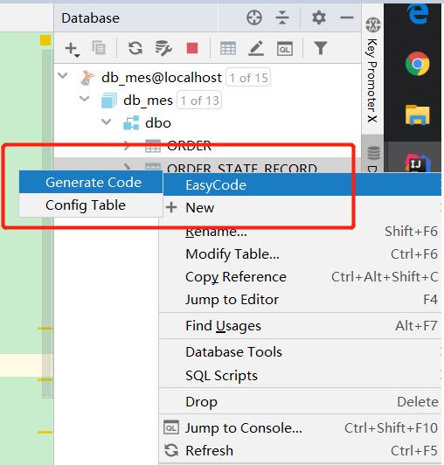Expand the ORDER table node
Image resolution: width=444 pixels, height=465 pixels.
(x=128, y=145)
